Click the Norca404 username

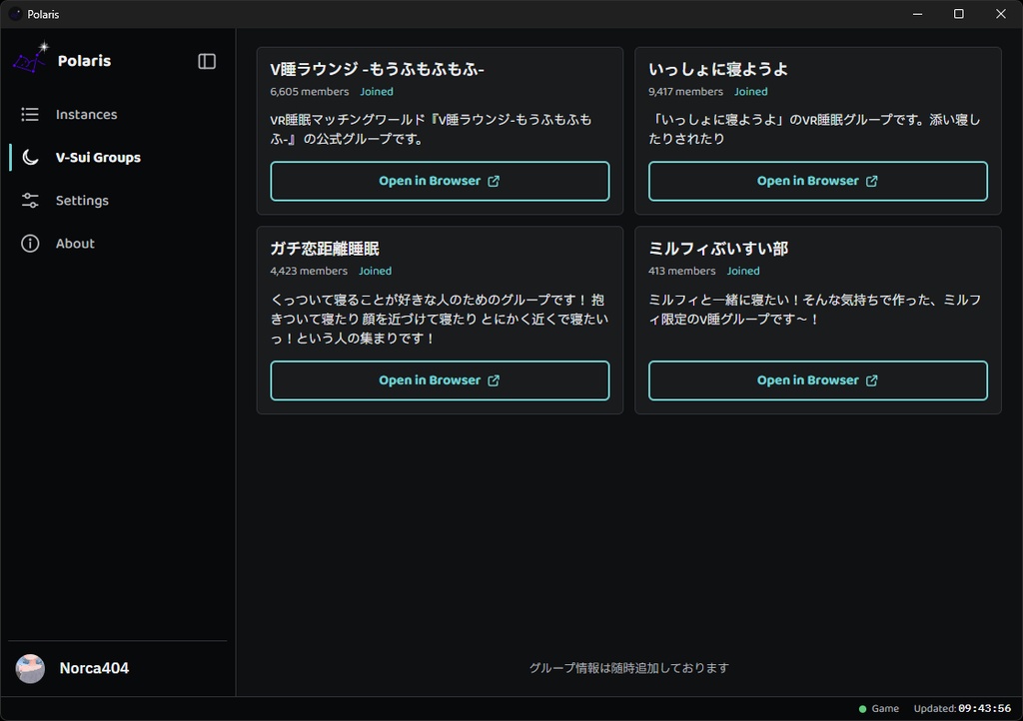click(x=94, y=668)
